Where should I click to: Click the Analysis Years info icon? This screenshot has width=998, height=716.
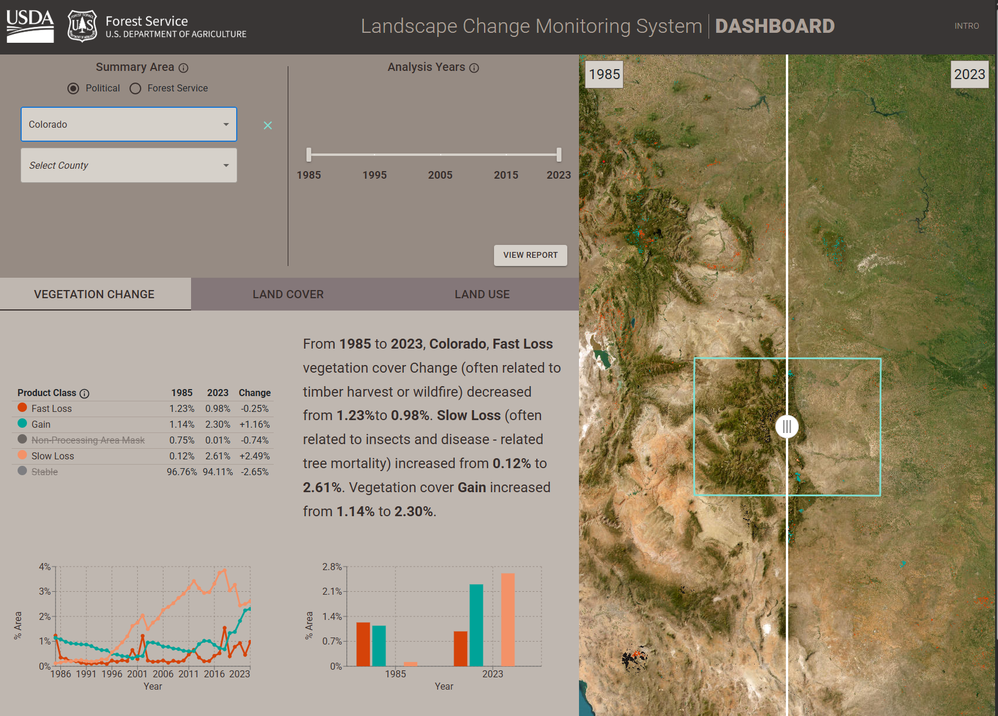click(474, 67)
